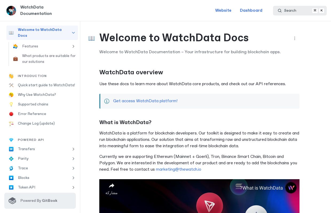Click the Search field in the header
This screenshot has width=331, height=213.
click(x=300, y=11)
